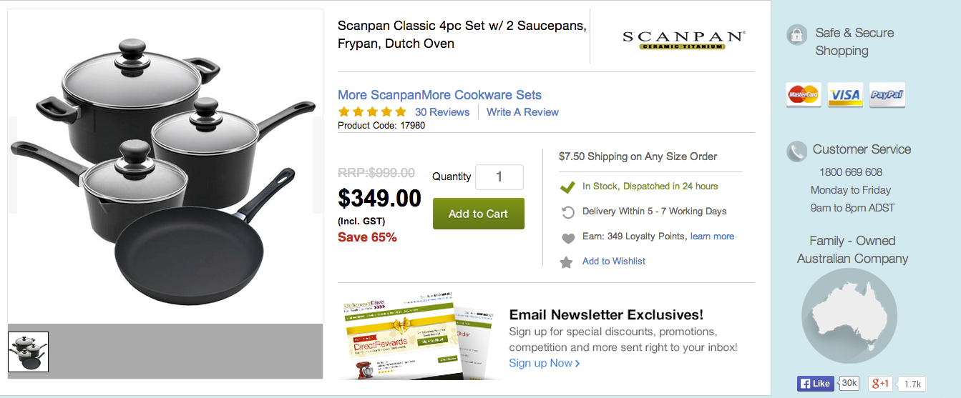This screenshot has width=961, height=398.
Task: Click the Scanpan brand logo
Action: click(683, 39)
